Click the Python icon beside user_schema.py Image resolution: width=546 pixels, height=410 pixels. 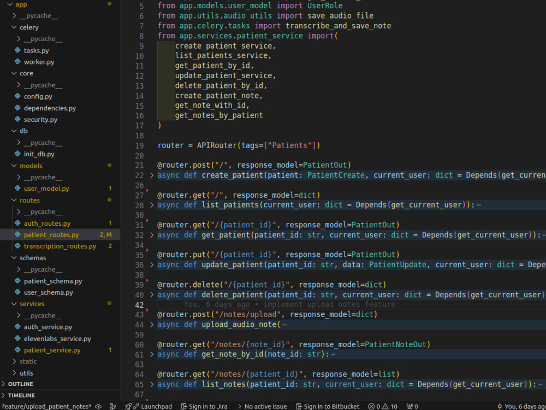click(x=17, y=292)
